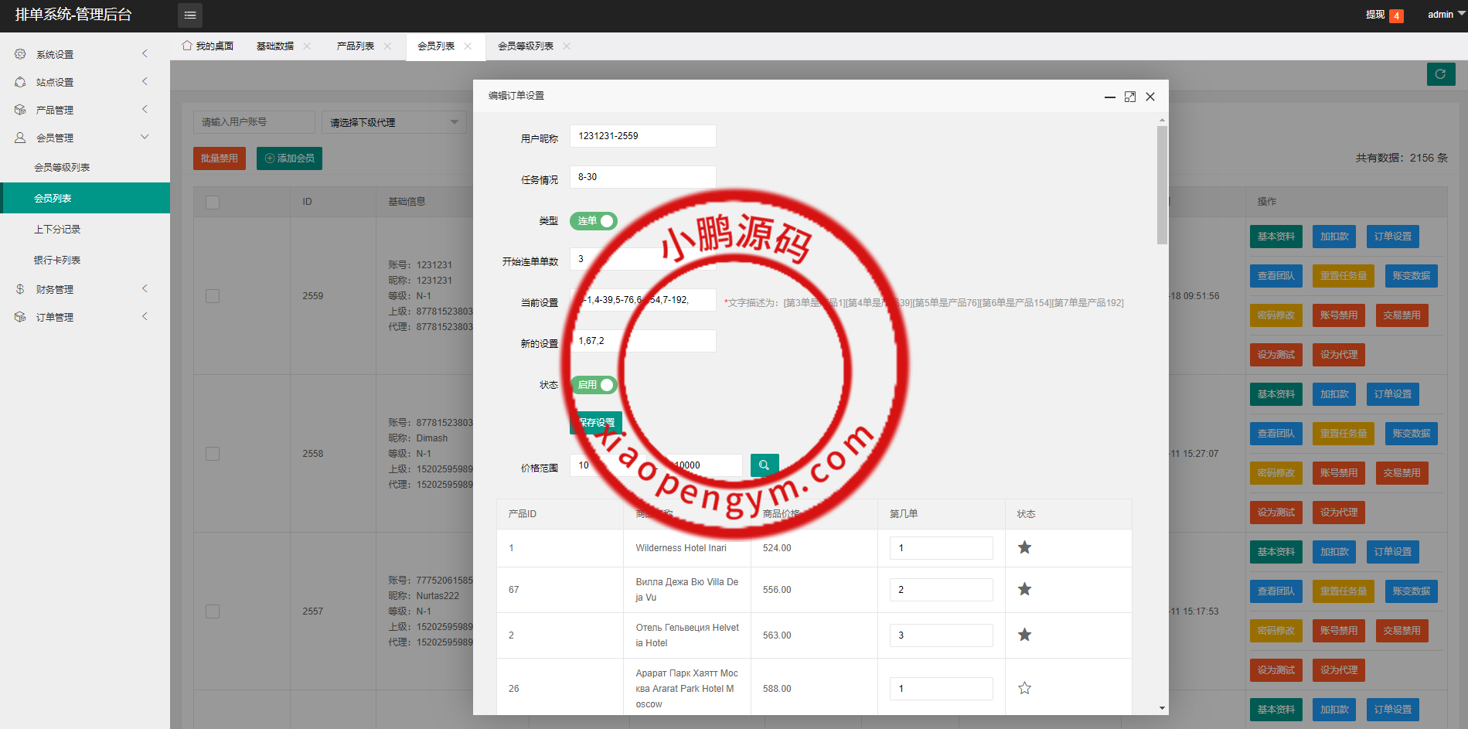Screen dimensions: 1468x729
Task: Check the checkbox for member 2559
Action: point(213,296)
